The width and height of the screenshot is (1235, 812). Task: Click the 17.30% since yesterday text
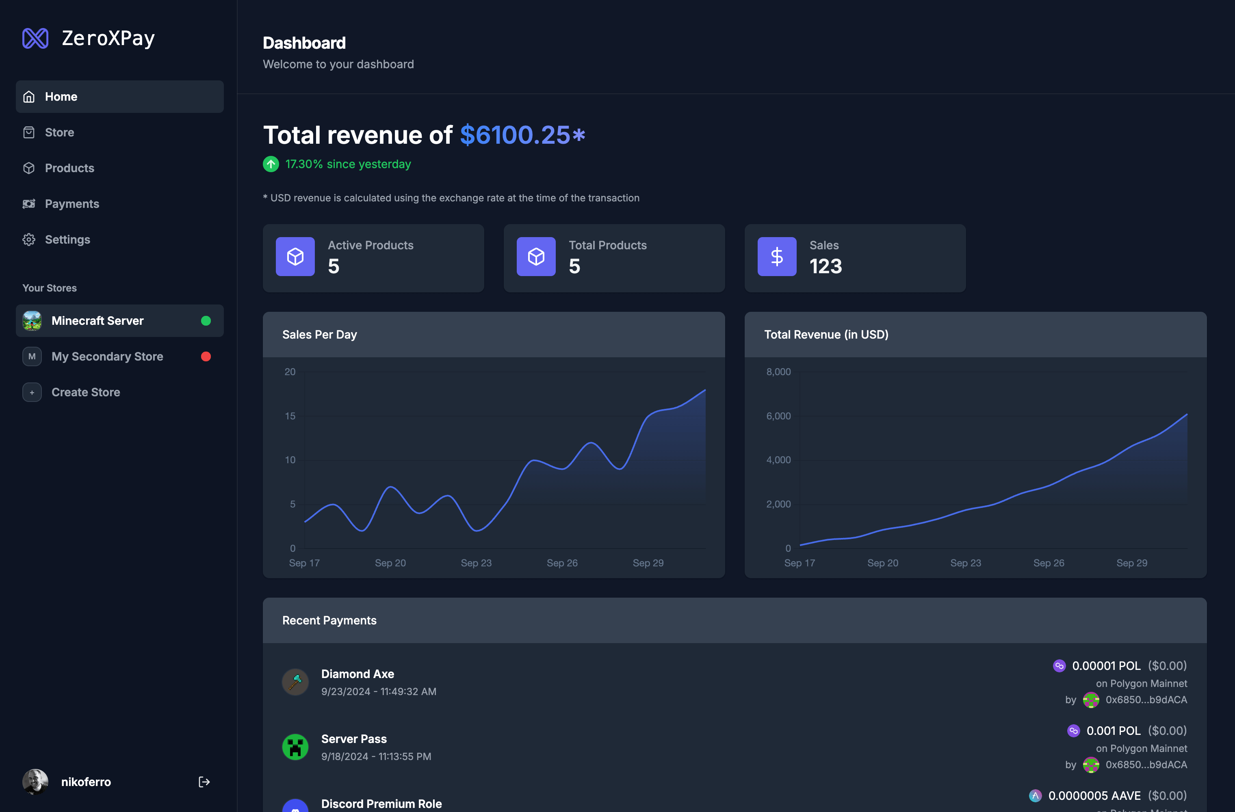[348, 164]
